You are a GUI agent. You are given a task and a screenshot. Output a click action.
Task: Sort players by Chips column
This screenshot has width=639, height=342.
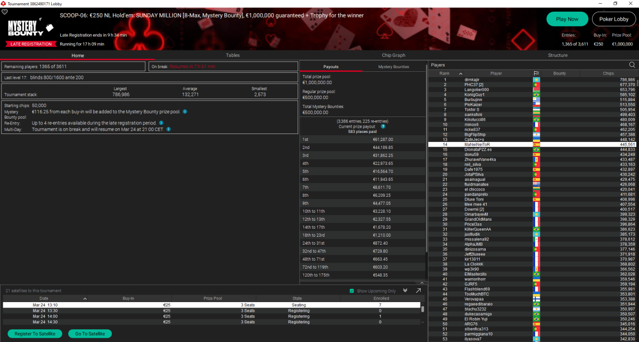[608, 73]
